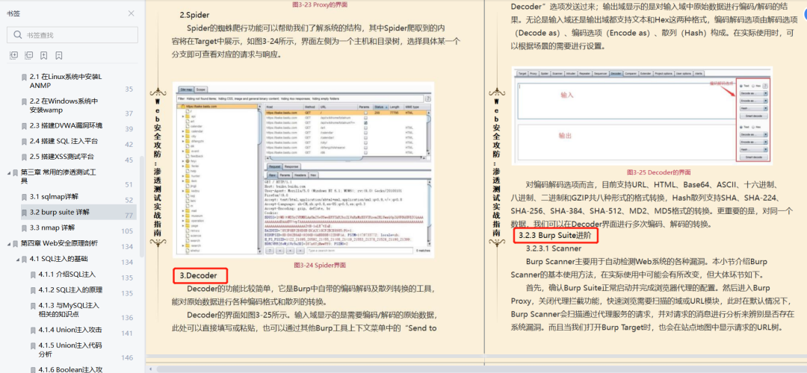This screenshot has height=373, width=807.
Task: Click the bookmark icon beside 4.1.3 与MySQL注入相关的知识点
Action: tap(33, 305)
